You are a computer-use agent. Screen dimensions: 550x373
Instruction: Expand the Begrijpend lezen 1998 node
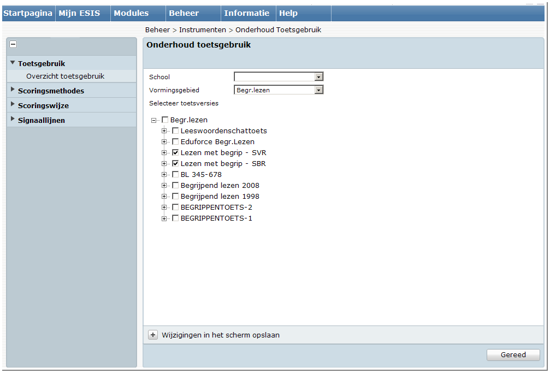click(164, 196)
